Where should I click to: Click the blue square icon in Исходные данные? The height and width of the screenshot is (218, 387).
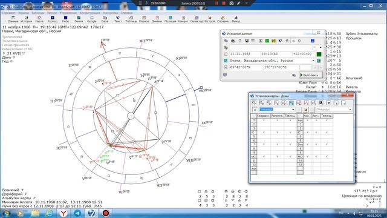[313, 41]
